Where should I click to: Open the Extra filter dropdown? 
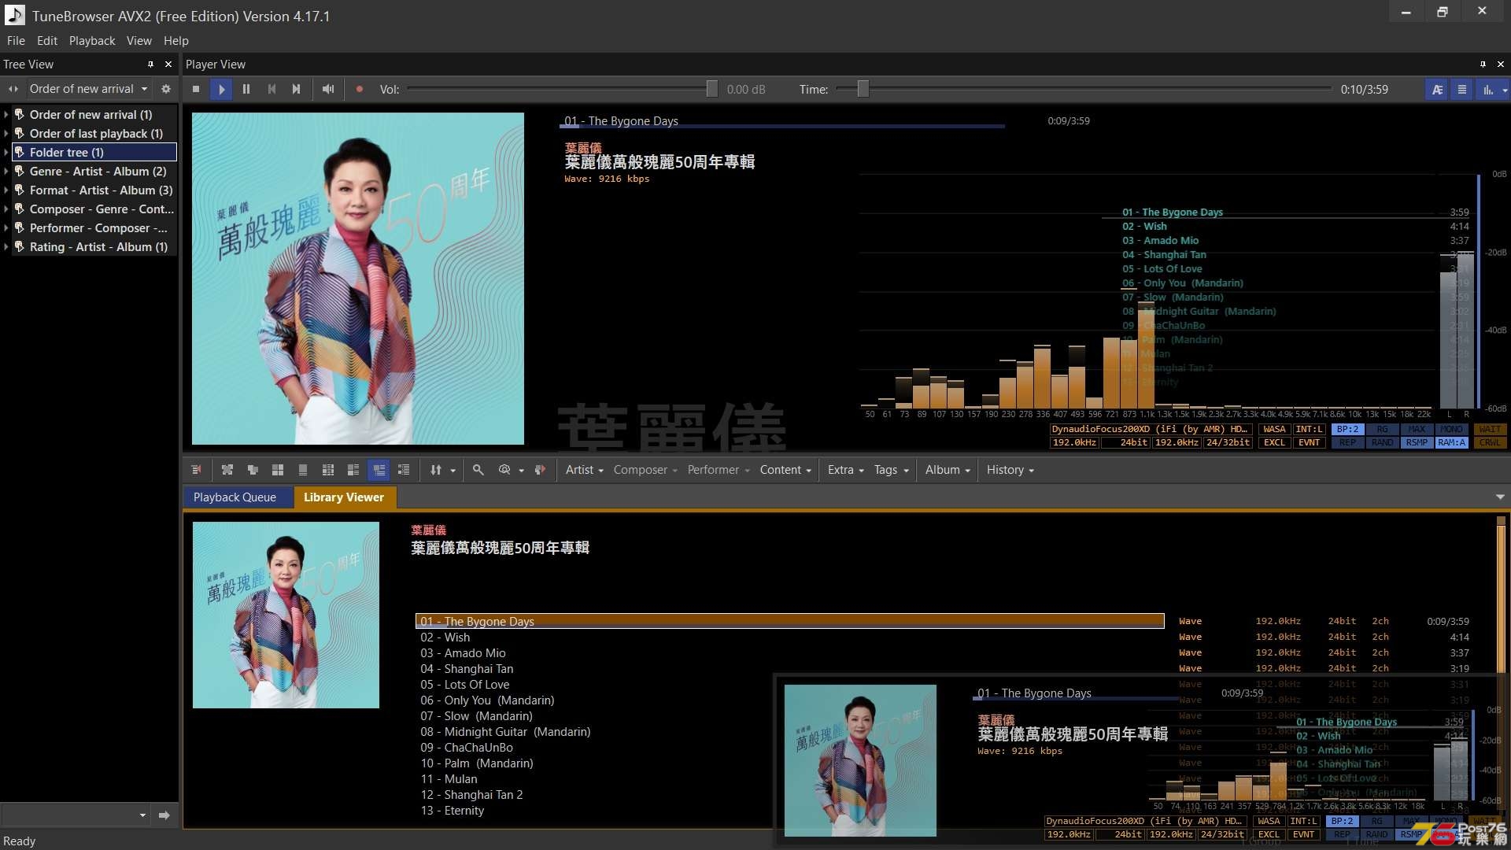[846, 470]
